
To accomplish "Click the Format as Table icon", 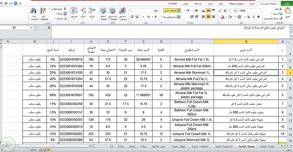I will pos(112,11).
